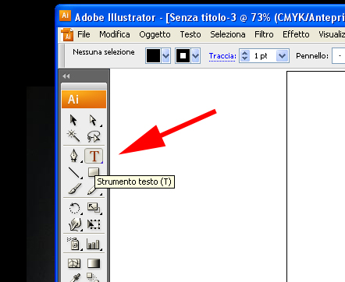Select the Type tool (T)
Image resolution: width=345 pixels, height=282 pixels.
pos(94,156)
